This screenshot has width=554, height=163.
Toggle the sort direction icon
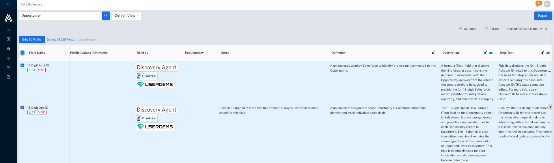pyautogui.click(x=546, y=29)
